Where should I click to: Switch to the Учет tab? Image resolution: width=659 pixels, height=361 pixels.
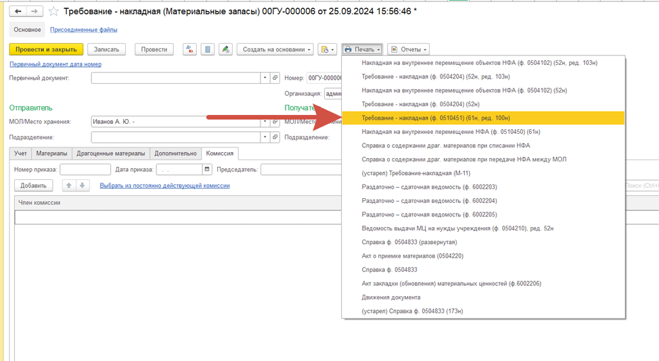point(20,153)
